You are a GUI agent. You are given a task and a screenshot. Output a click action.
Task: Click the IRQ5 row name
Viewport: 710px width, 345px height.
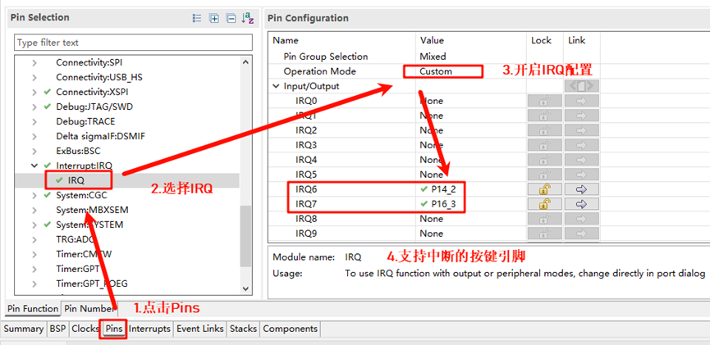click(x=306, y=175)
